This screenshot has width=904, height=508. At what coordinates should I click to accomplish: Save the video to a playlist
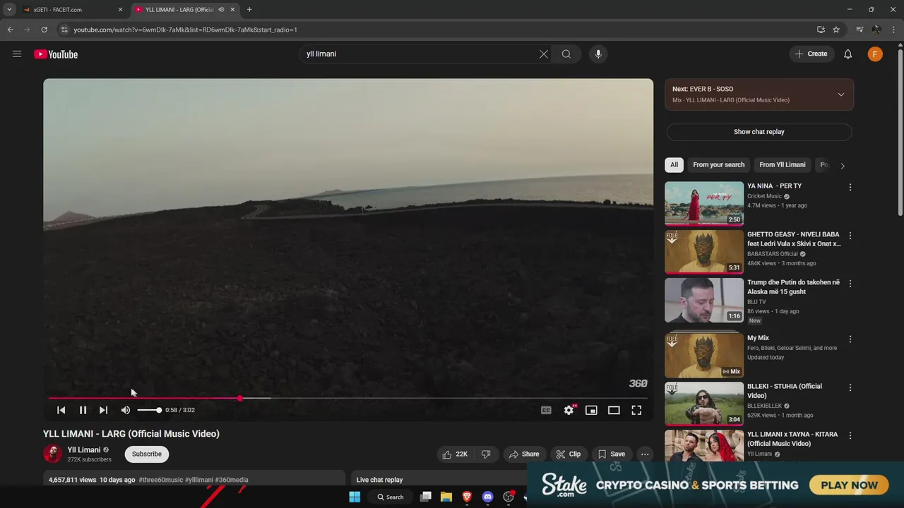(x=612, y=454)
